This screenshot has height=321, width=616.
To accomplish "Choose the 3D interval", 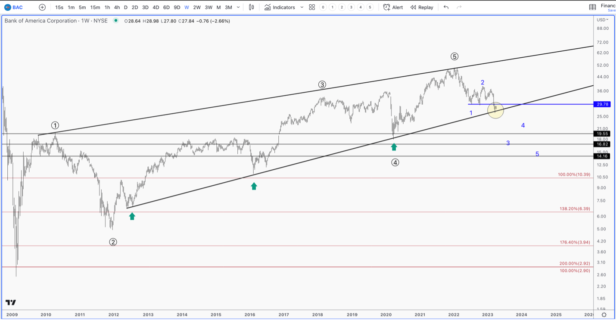I will click(x=145, y=7).
